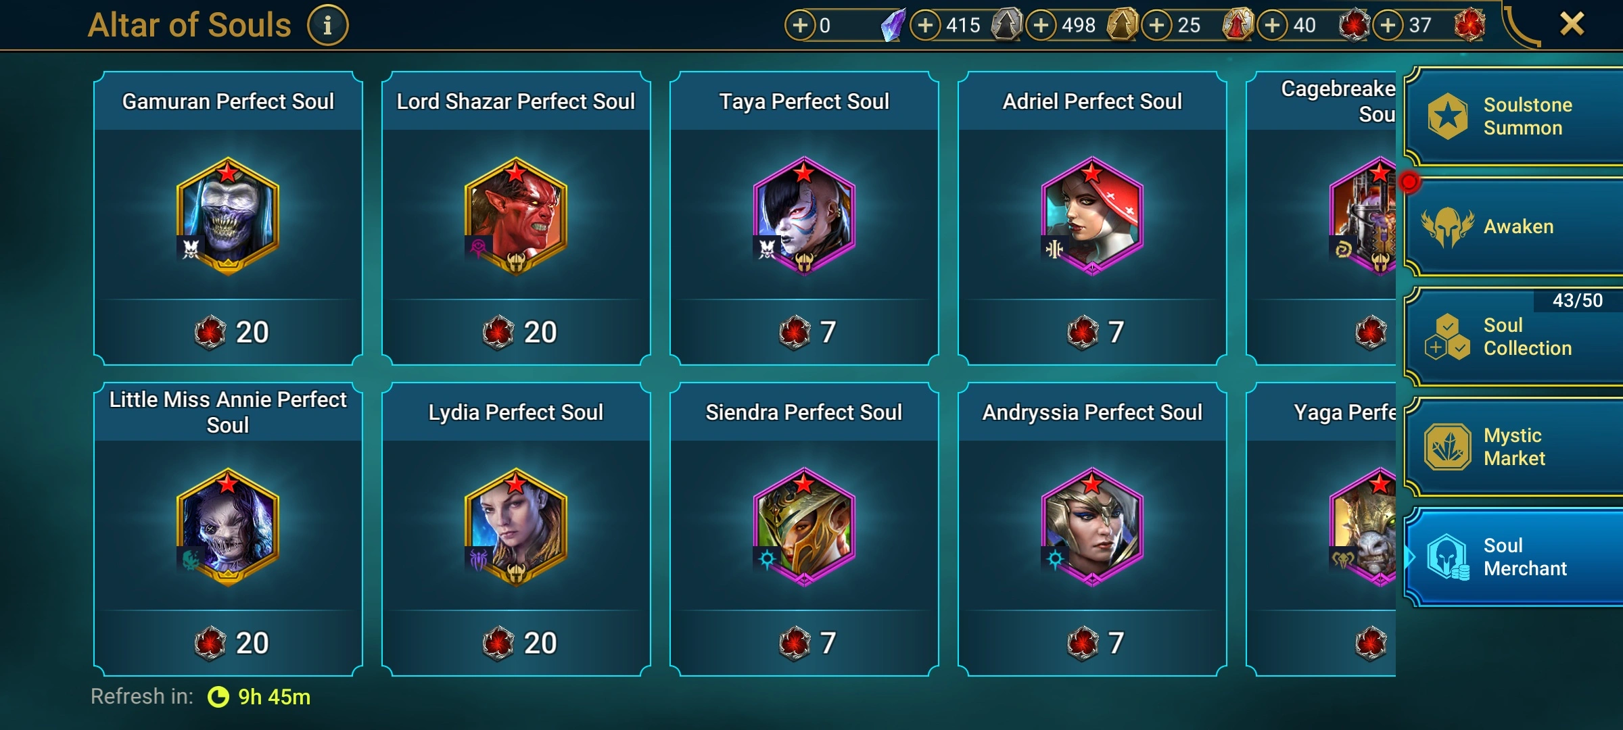
Task: Open Soul Collection 43/50 tab
Action: point(1513,336)
